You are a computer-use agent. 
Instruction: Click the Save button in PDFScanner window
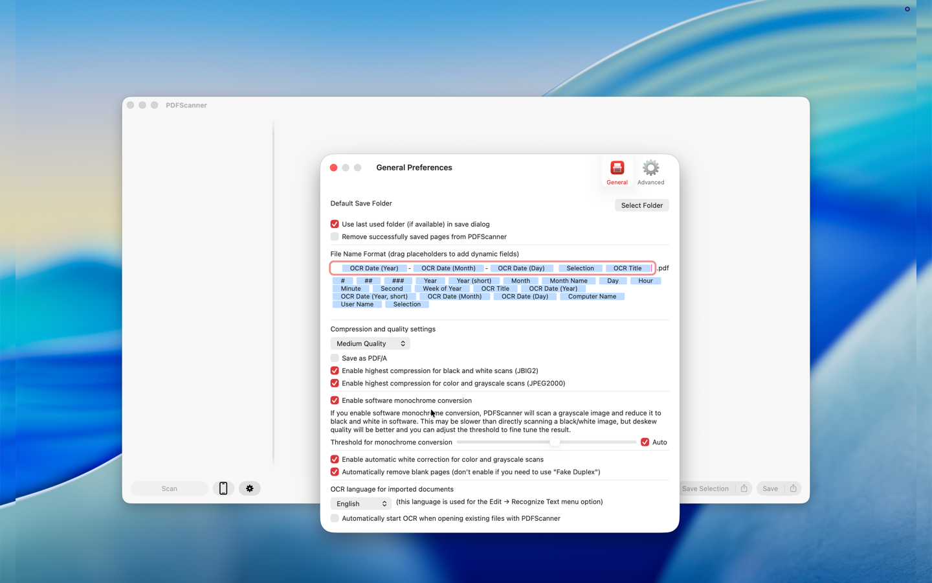(x=770, y=488)
